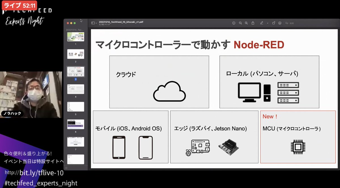
Task: Click the Rotate page icon
Action: click(x=274, y=23)
